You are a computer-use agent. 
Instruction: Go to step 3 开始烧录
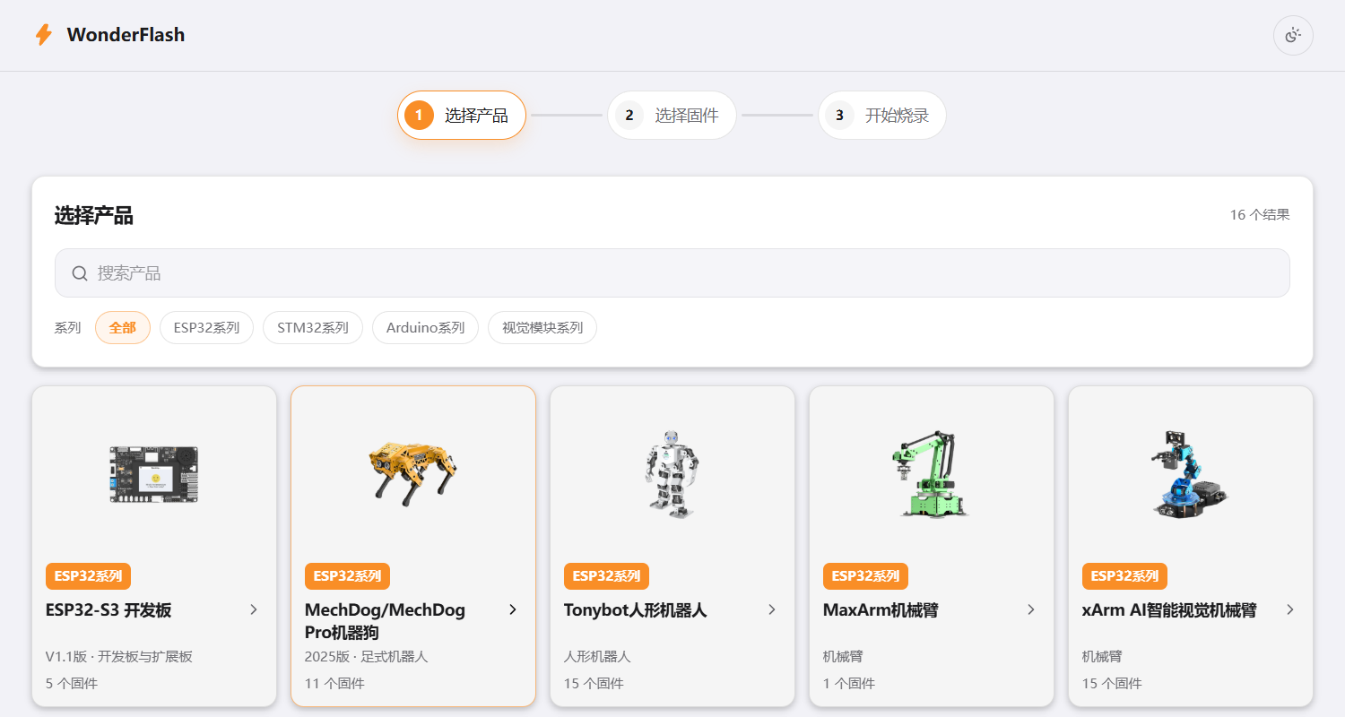882,115
